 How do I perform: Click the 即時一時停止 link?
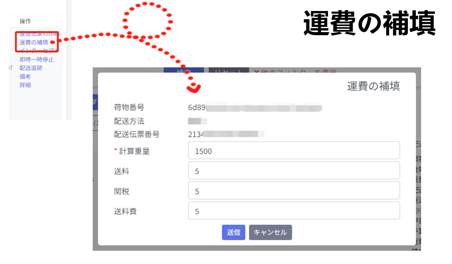[37, 59]
